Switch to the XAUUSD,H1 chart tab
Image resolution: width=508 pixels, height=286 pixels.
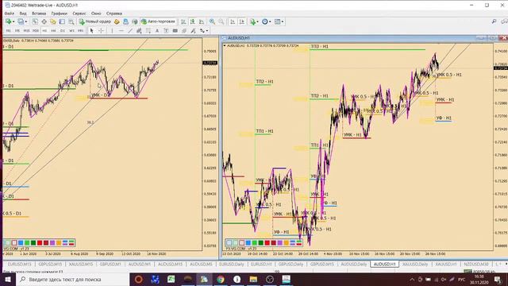pos(446,265)
